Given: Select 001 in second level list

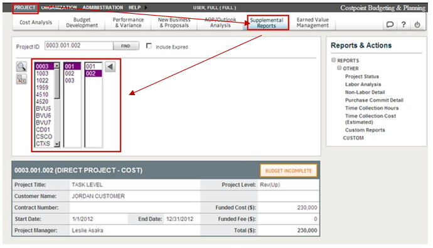Looking at the screenshot, I should pyautogui.click(x=72, y=66).
